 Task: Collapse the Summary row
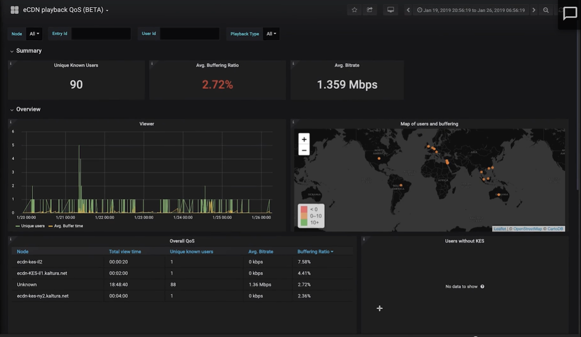coord(29,51)
